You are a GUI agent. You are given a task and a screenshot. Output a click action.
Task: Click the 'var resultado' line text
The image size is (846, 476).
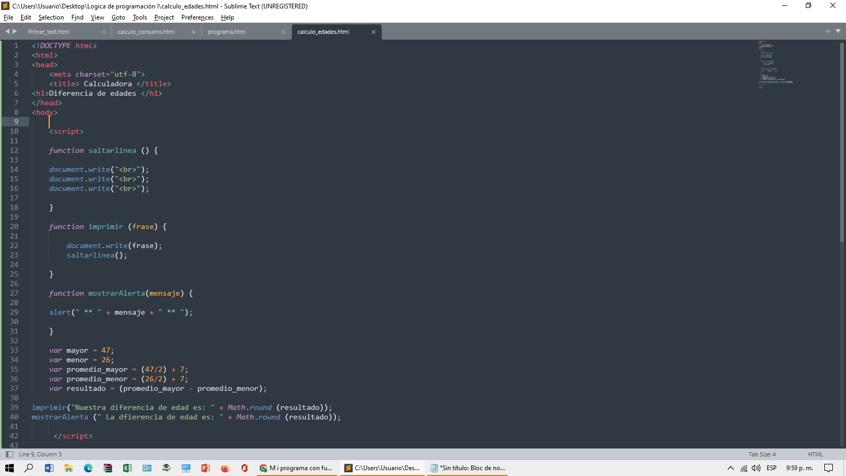(x=158, y=388)
